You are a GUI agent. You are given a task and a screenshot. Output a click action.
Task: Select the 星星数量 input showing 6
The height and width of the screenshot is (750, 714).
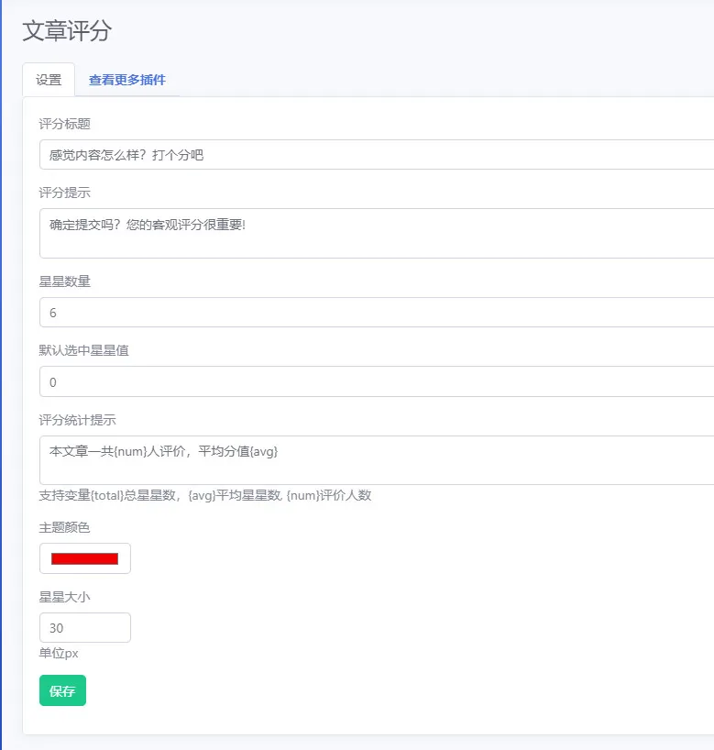point(377,313)
